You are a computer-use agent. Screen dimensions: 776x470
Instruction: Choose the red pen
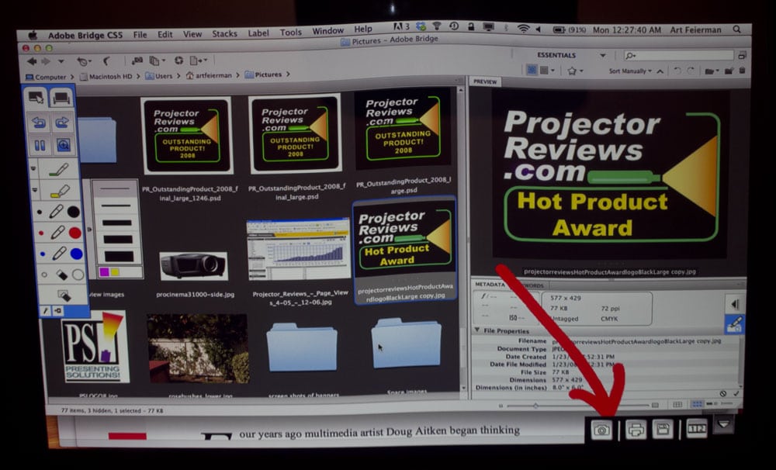[57, 233]
